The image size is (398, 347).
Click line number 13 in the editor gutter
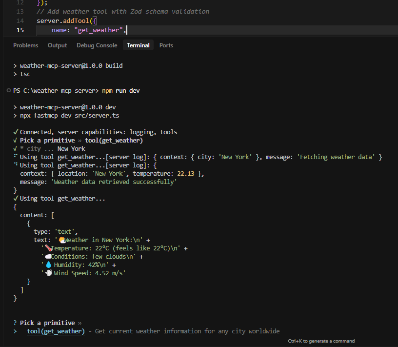(x=20, y=12)
